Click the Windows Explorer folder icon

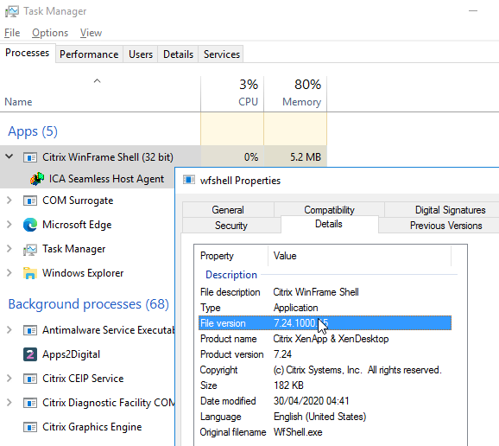[30, 273]
